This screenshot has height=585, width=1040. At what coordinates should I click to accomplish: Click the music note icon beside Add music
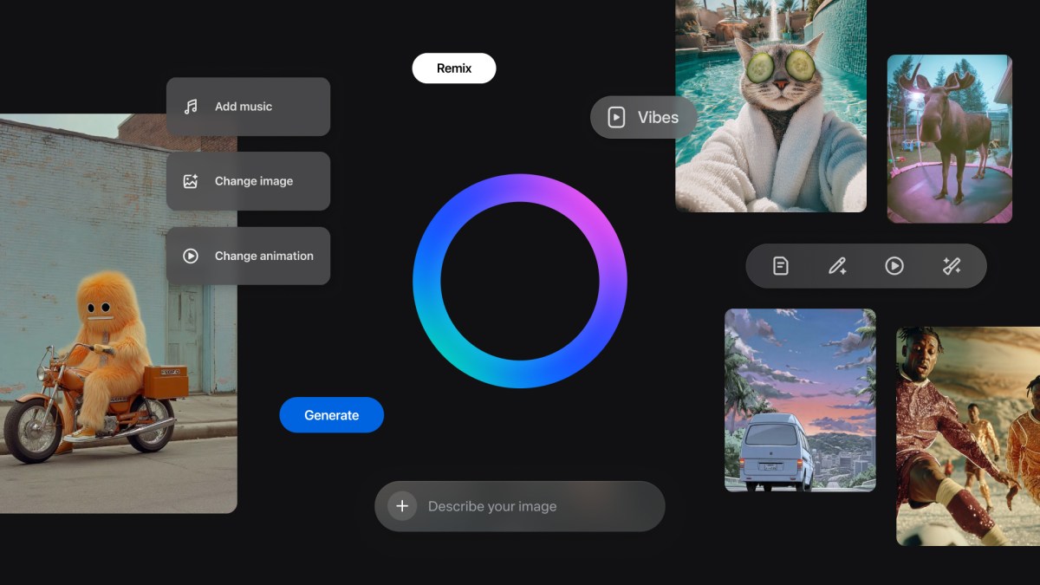192,106
